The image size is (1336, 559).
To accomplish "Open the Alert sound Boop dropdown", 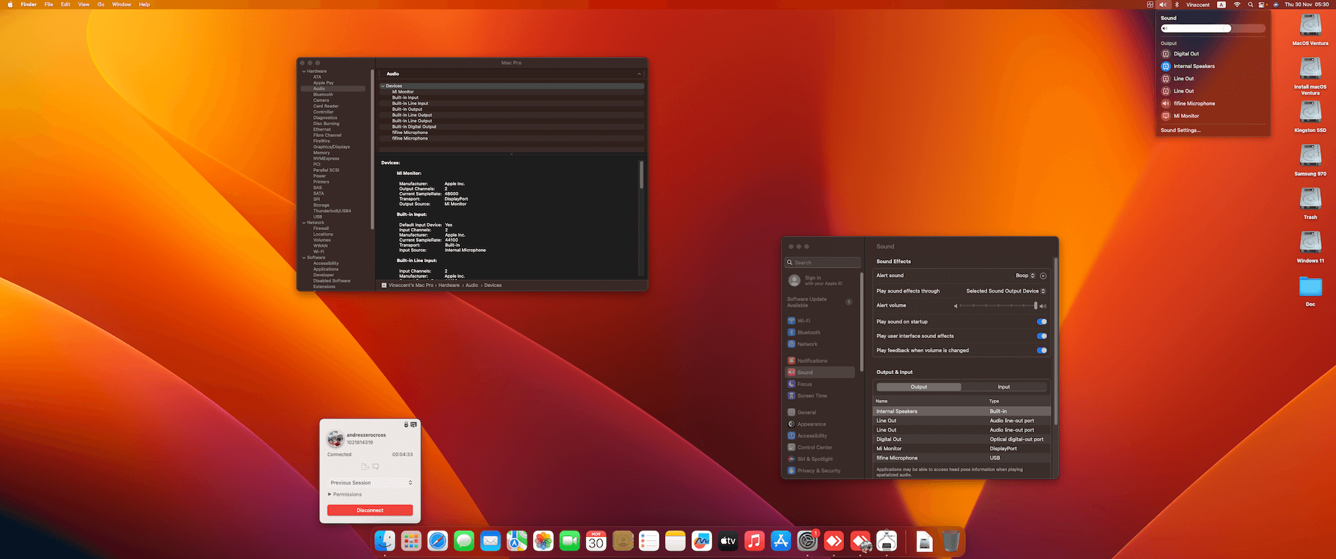I will coord(1025,276).
